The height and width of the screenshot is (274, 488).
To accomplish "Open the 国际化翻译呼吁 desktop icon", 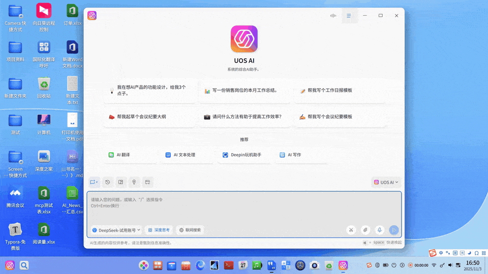I will pos(44,54).
